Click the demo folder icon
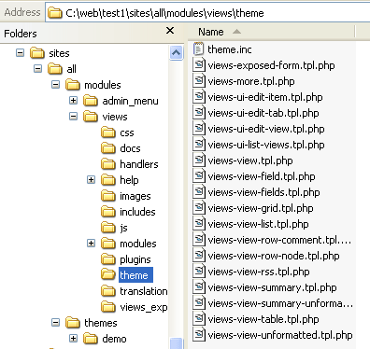Viewport: 370px width, 349px height. coord(91,339)
